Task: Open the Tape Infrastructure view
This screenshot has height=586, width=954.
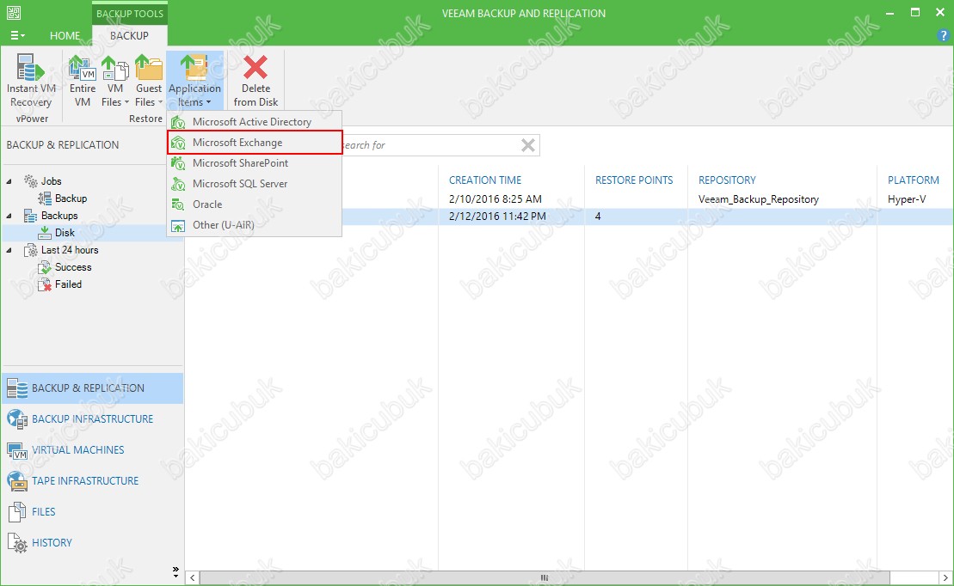Action: [x=93, y=481]
